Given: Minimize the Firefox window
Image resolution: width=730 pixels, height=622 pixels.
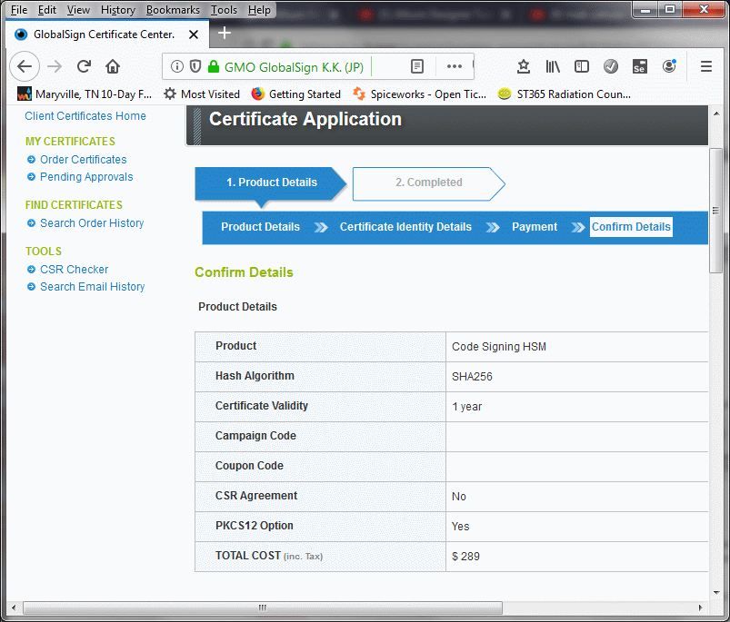Looking at the screenshot, I should (645, 10).
